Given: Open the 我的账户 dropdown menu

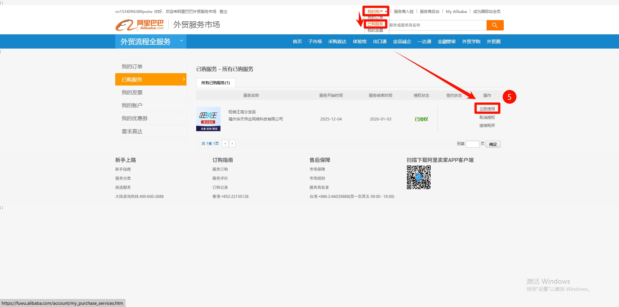Looking at the screenshot, I should click(x=376, y=11).
